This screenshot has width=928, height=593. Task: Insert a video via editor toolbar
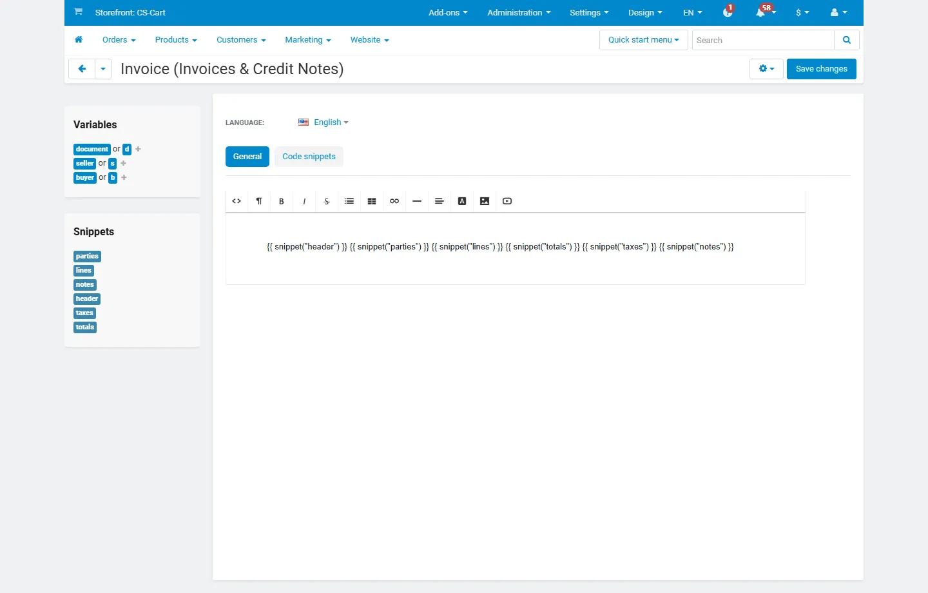point(507,201)
